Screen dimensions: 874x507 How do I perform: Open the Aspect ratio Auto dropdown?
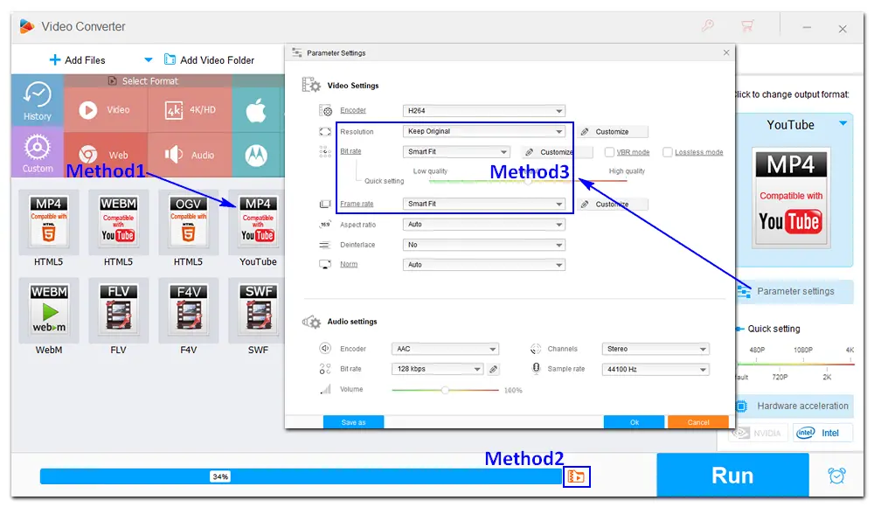484,225
